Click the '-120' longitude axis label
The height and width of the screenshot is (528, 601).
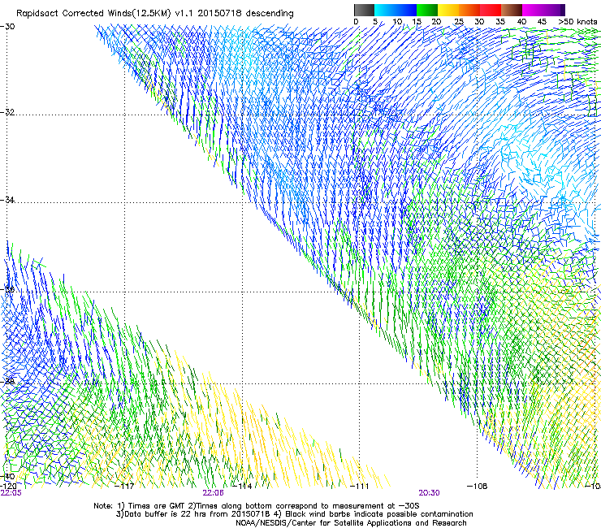(8, 487)
